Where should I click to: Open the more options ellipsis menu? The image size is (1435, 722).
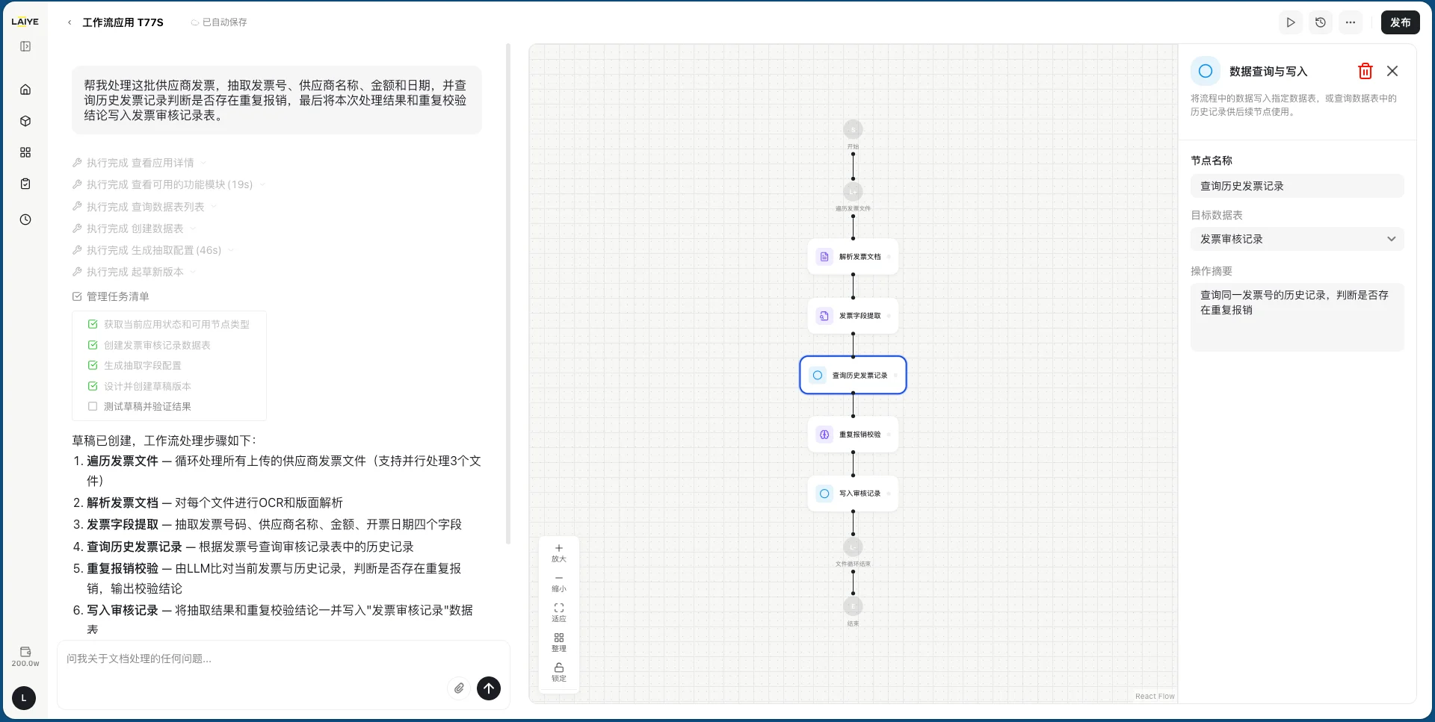[x=1351, y=22]
